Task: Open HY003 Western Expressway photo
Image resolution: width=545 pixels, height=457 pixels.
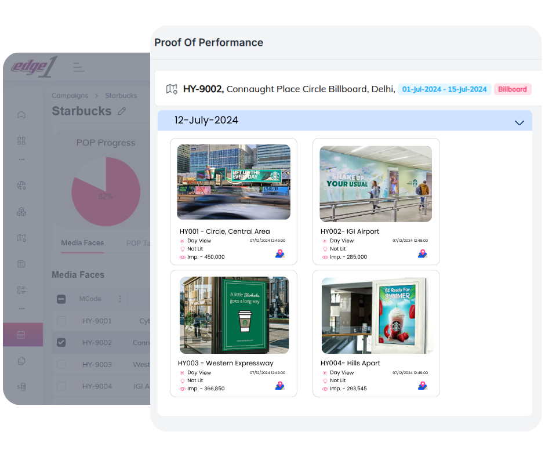Action: click(234, 315)
